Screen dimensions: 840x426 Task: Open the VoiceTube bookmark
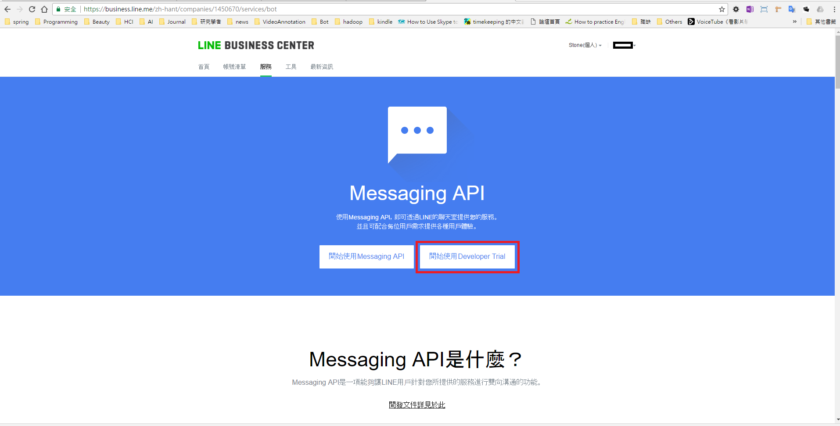(x=718, y=21)
